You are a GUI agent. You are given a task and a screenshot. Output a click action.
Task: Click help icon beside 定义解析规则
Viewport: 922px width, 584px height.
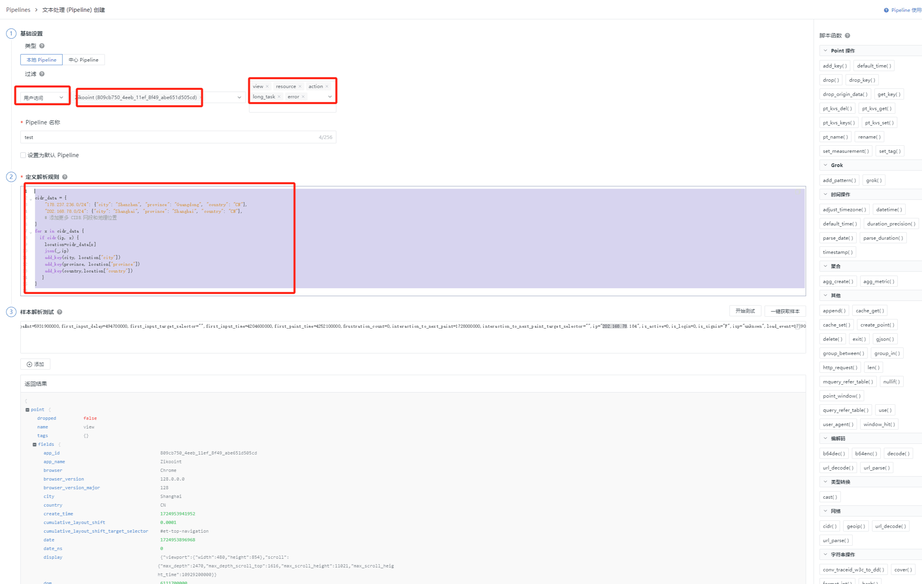pos(65,177)
